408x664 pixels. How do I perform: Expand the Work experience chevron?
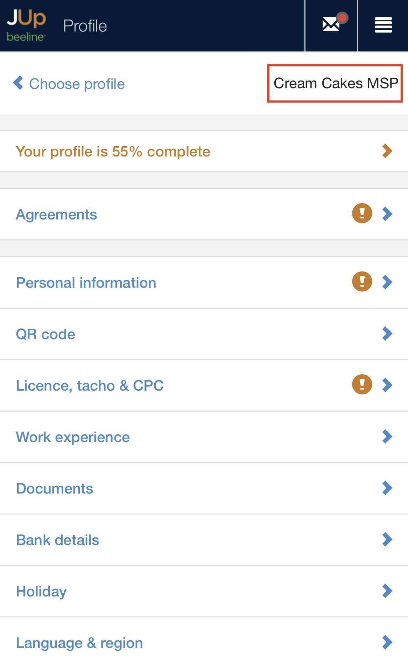(x=387, y=436)
